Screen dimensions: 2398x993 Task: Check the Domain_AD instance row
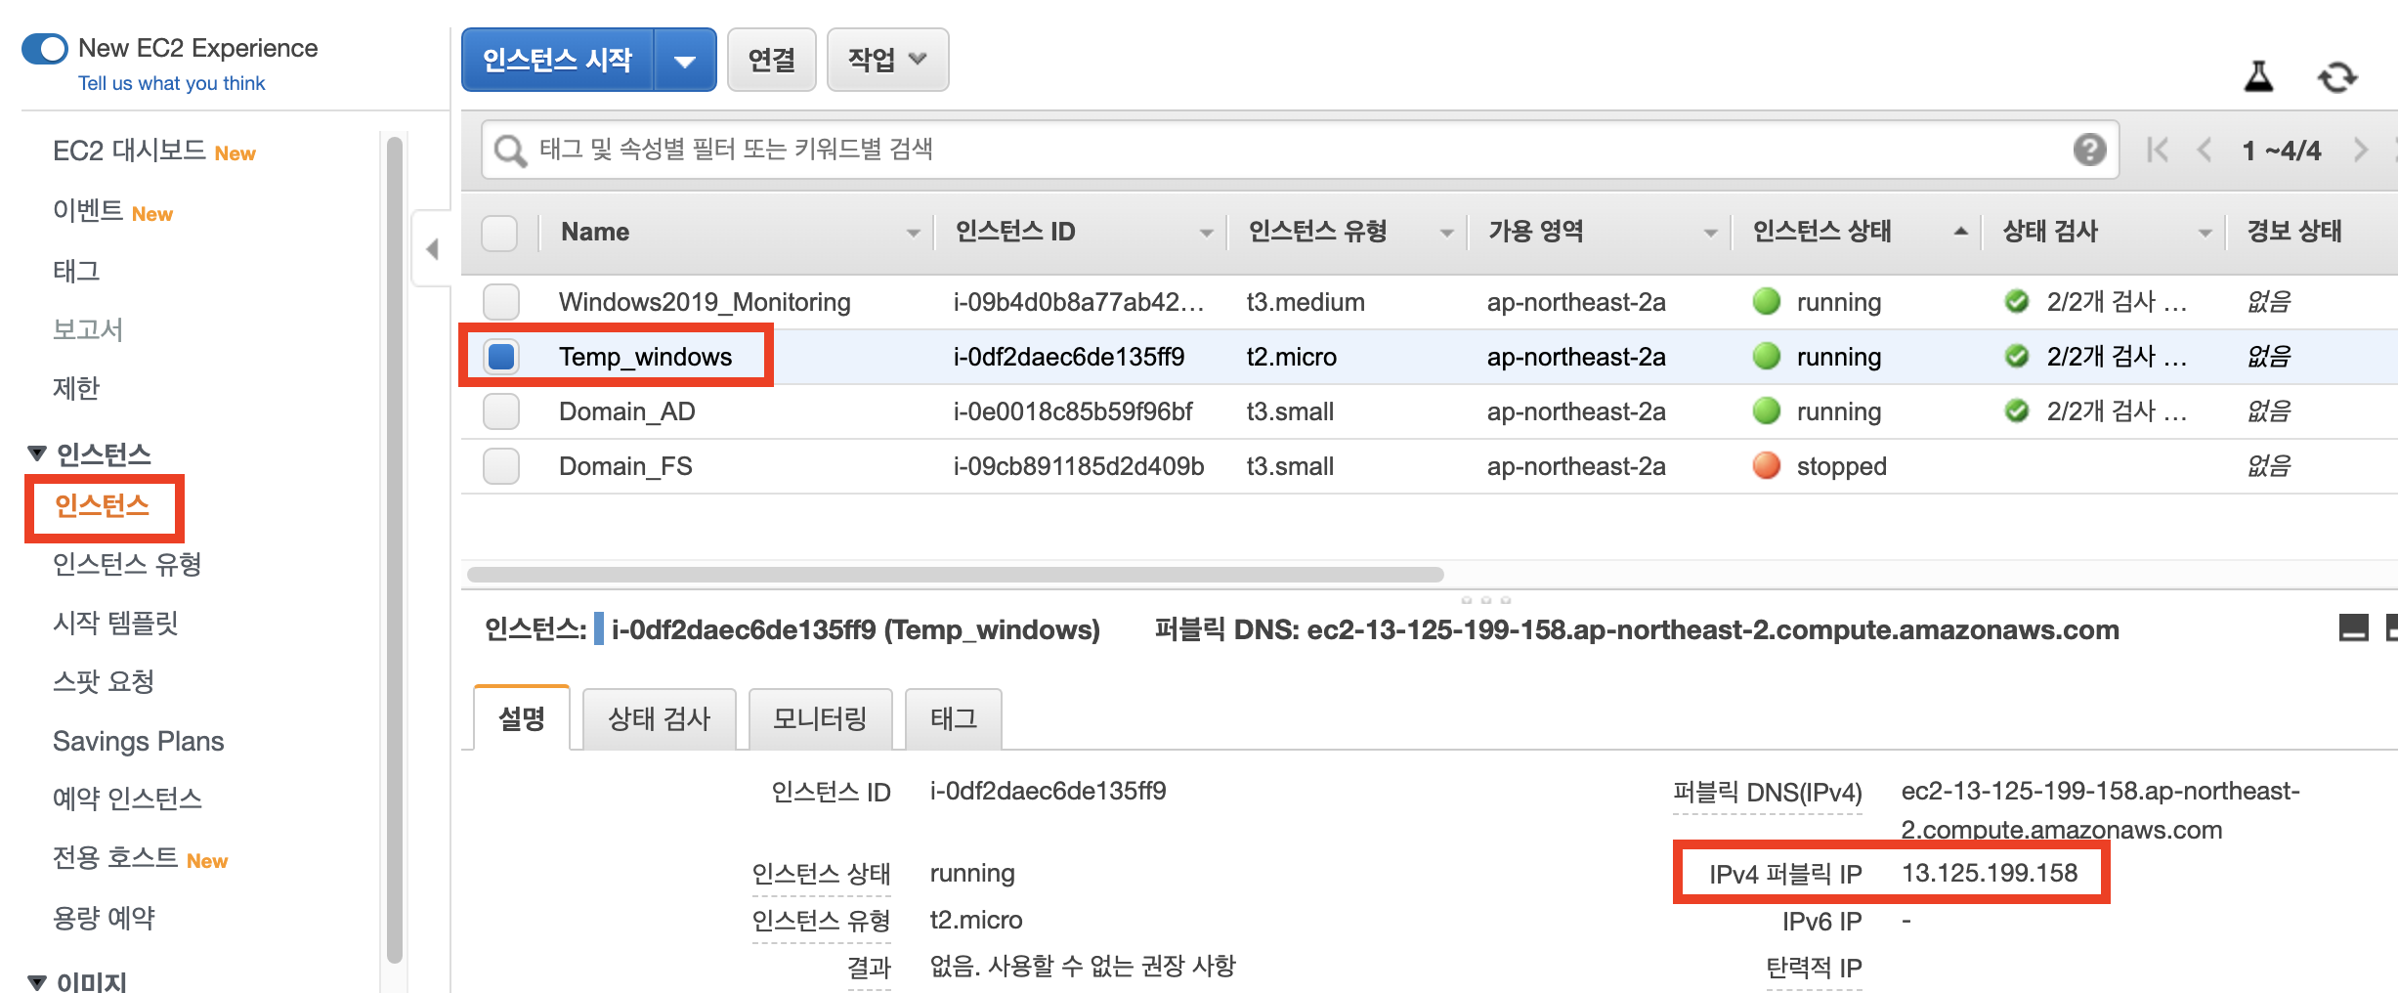[x=501, y=411]
